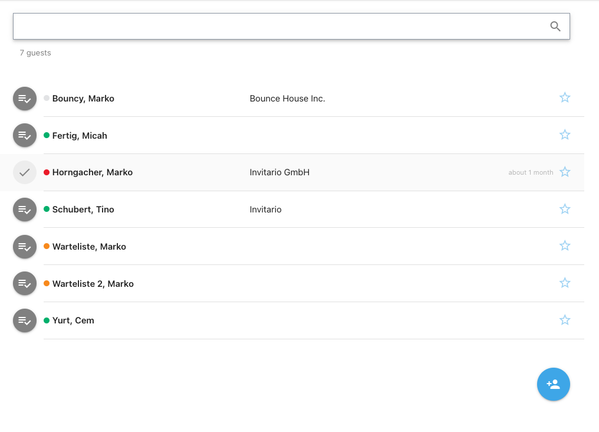The image size is (599, 432).
Task: Click checklist avatar icon for Warteliste, Marko
Action: click(x=25, y=247)
